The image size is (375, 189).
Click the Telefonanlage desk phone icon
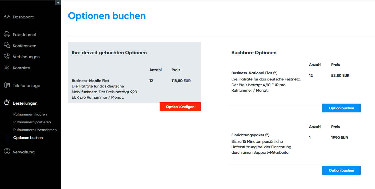(7, 85)
